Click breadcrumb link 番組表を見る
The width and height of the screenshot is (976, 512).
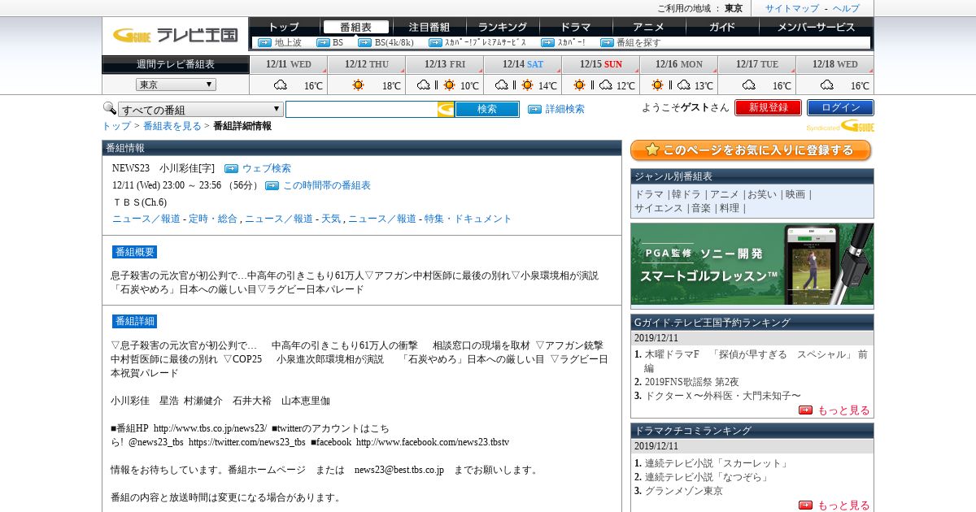[x=172, y=126]
